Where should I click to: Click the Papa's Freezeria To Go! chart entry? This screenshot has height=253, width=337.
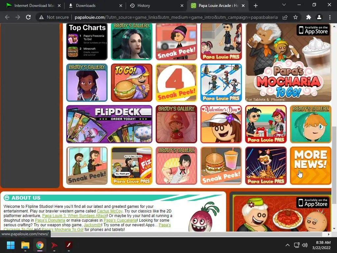coord(87,39)
